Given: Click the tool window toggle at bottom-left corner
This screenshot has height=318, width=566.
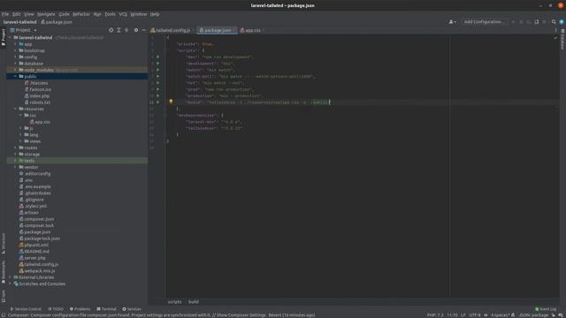Looking at the screenshot, I should click(3, 315).
